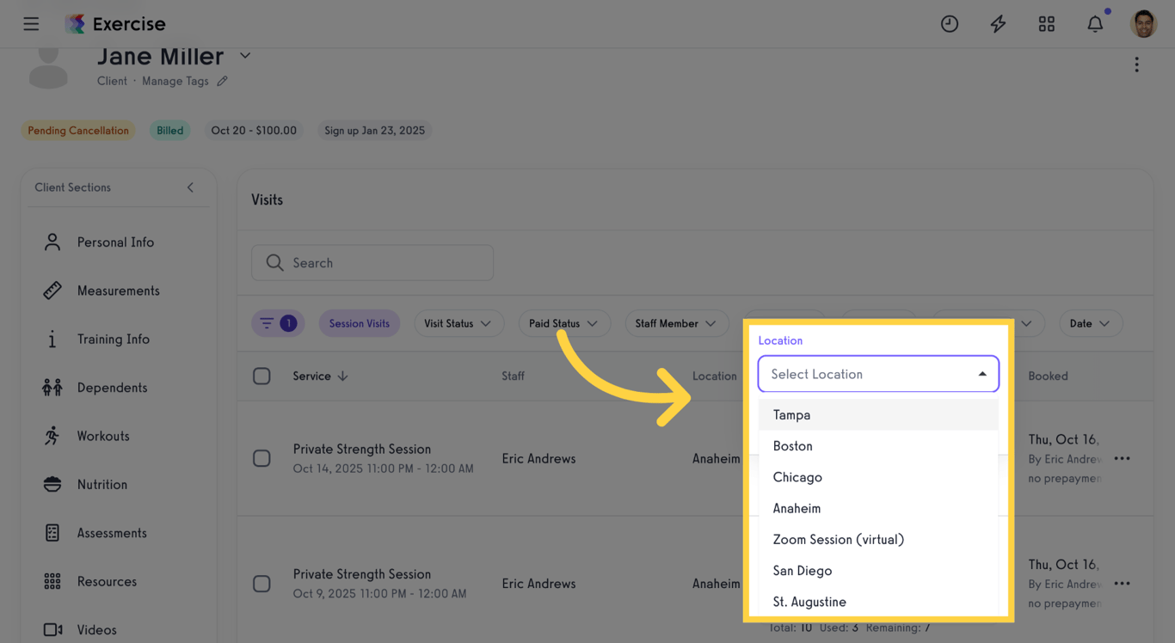The height and width of the screenshot is (643, 1175).
Task: Toggle the select-all visits checkbox
Action: 261,377
